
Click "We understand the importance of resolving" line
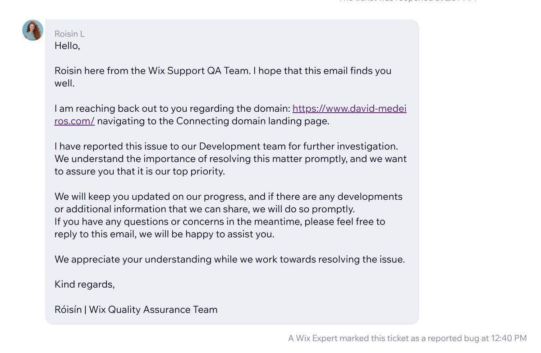(x=230, y=159)
